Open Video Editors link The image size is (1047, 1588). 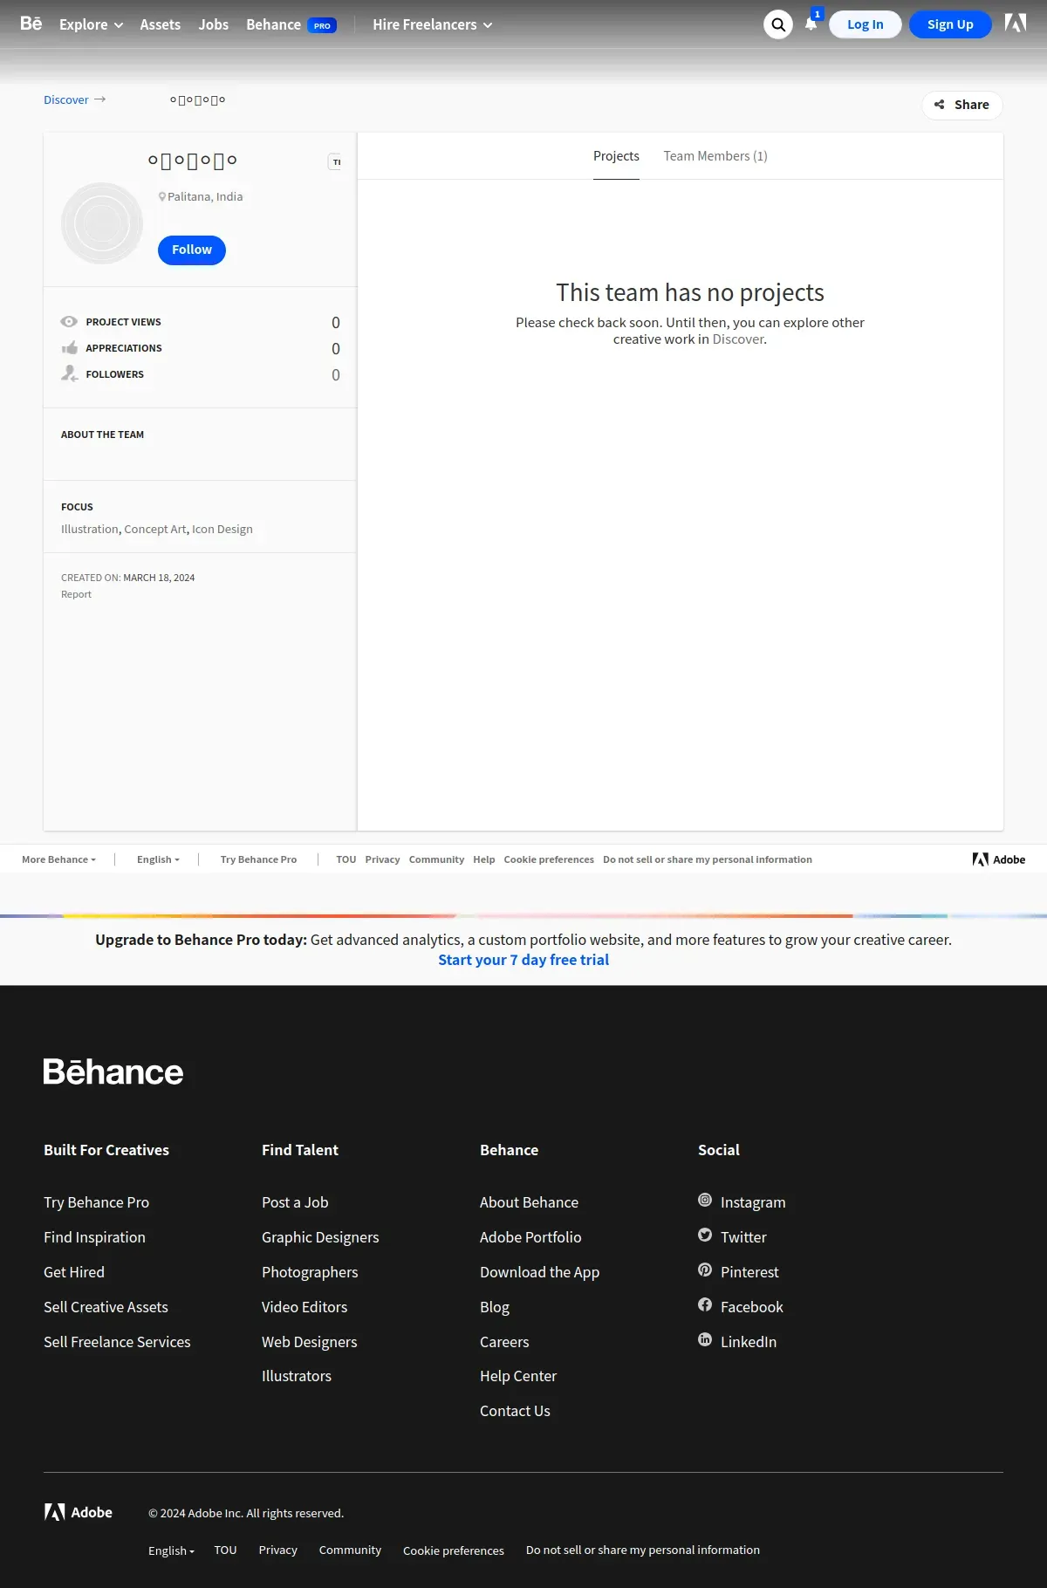(305, 1307)
